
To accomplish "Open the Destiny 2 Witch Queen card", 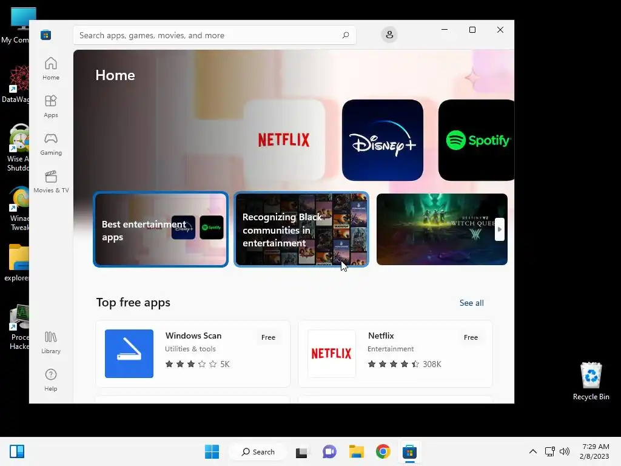I will pos(442,229).
